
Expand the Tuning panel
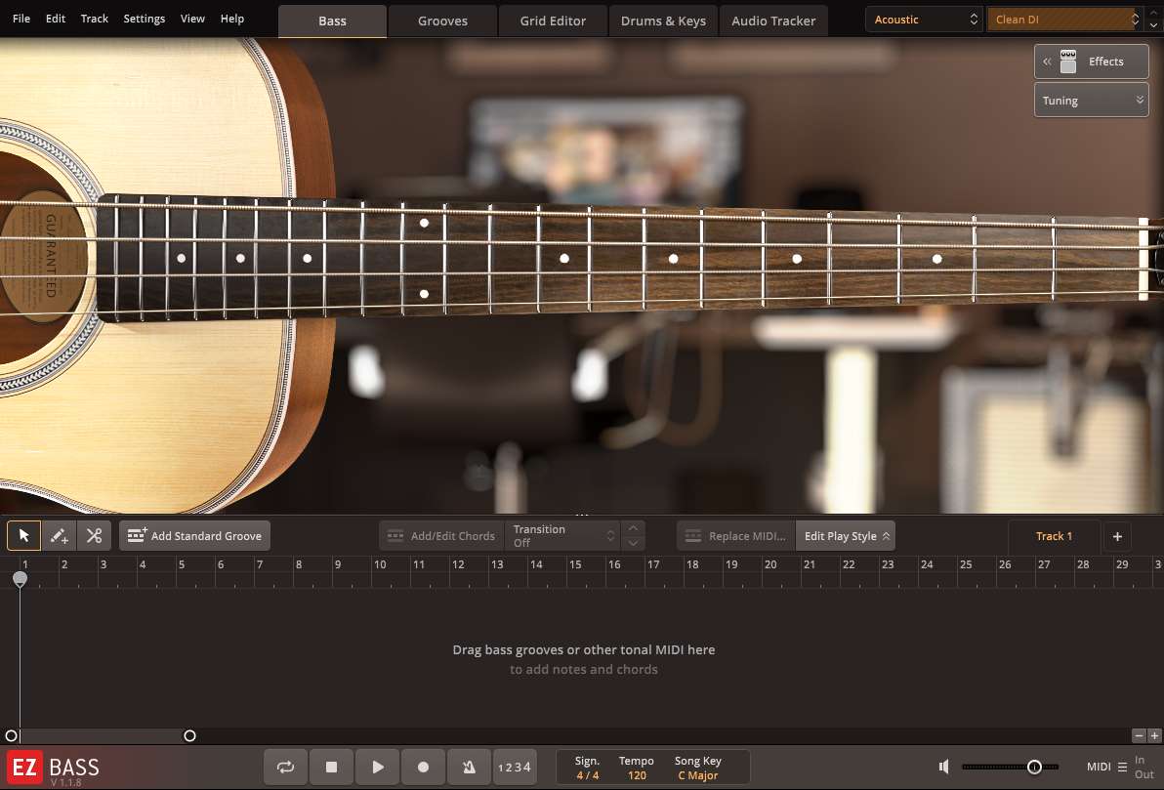tap(1091, 100)
